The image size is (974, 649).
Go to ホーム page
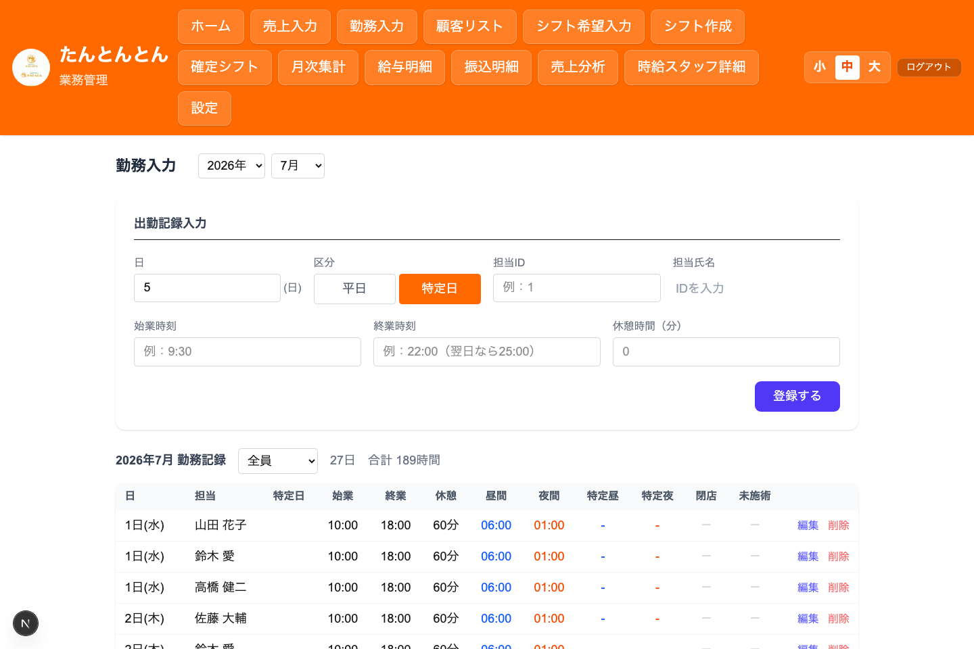tap(211, 27)
